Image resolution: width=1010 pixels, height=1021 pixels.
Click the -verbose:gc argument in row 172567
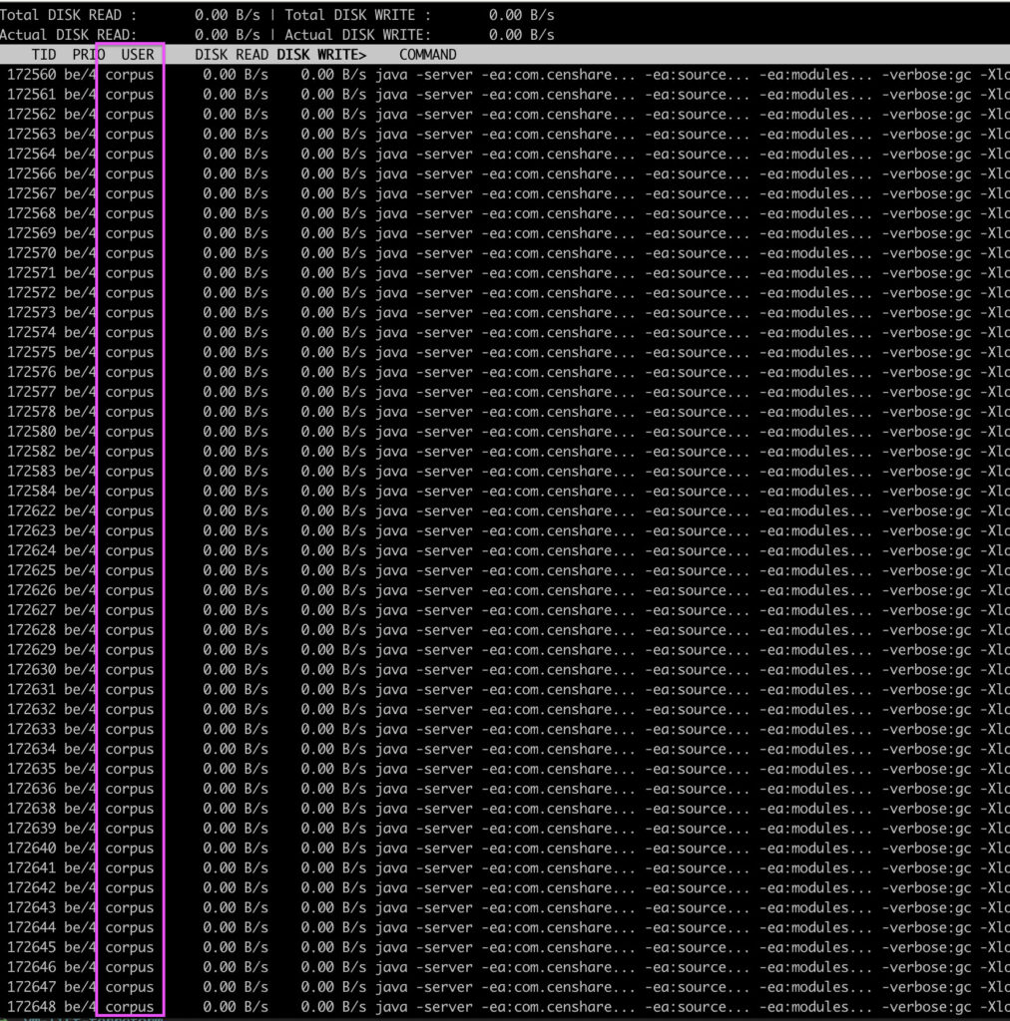pyautogui.click(x=926, y=194)
